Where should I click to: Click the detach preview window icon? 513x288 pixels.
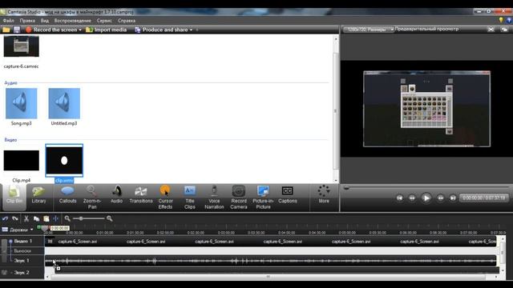point(504,30)
